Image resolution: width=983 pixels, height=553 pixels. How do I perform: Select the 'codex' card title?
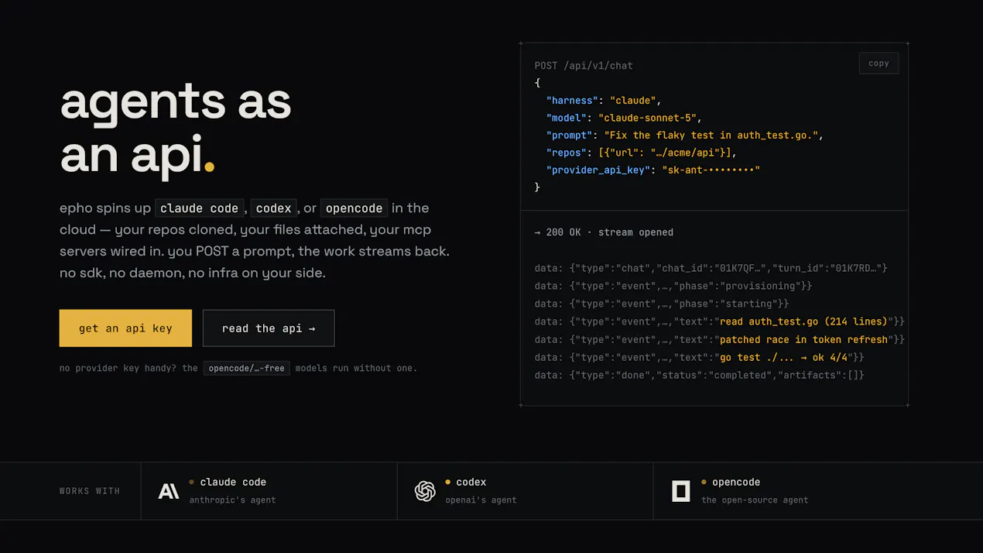(471, 482)
